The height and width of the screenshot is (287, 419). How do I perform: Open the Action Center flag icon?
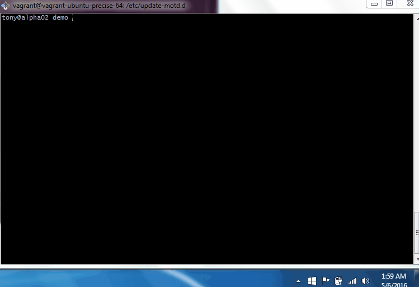coord(325,281)
